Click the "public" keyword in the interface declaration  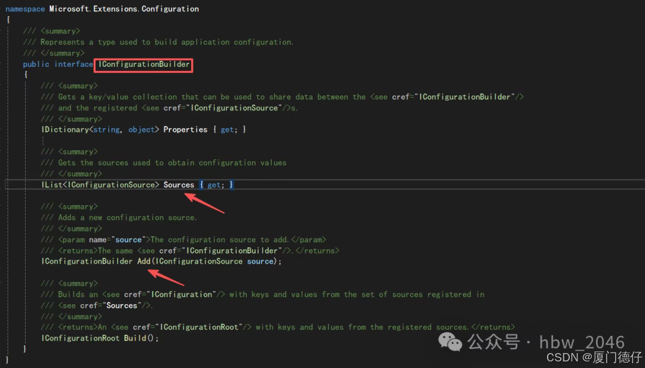[x=36, y=64]
